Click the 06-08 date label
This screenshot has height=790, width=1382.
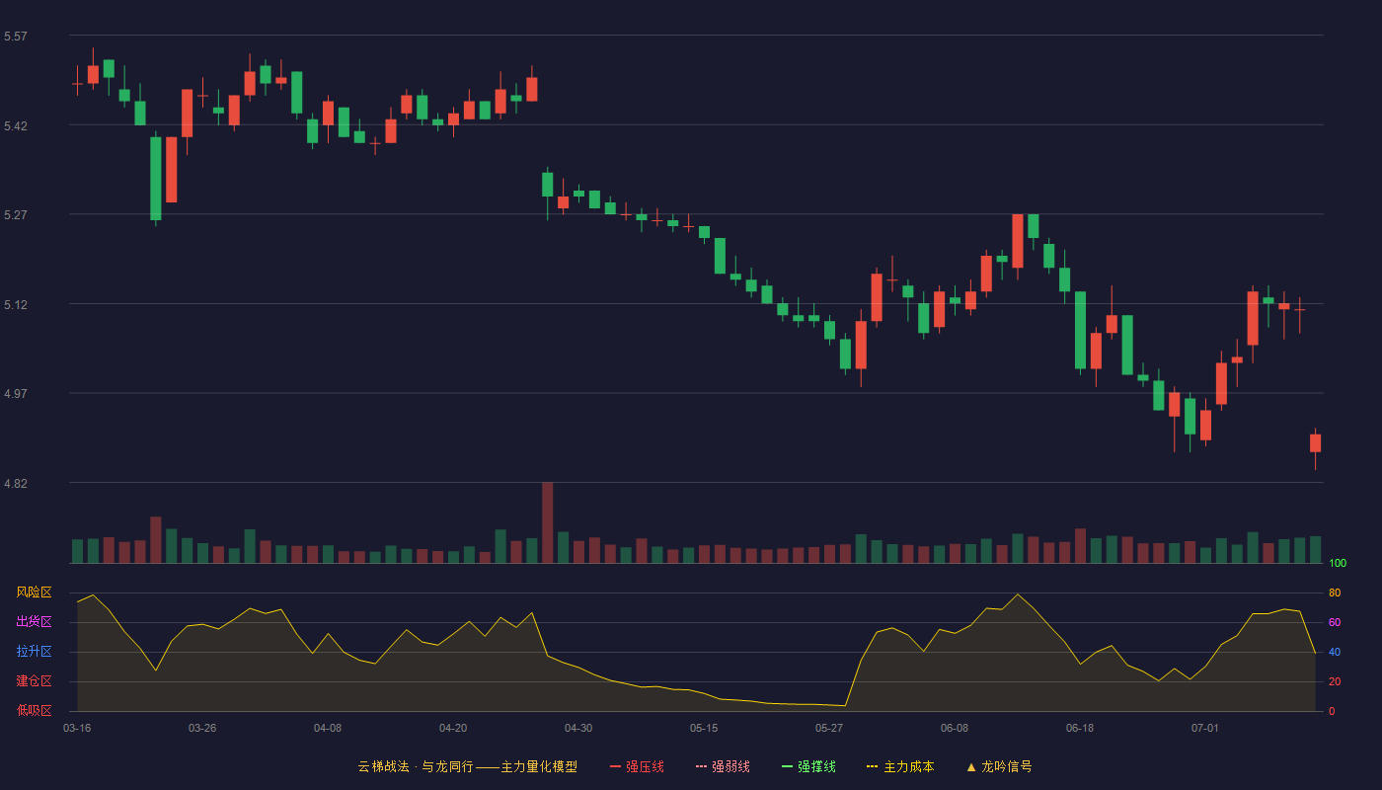[x=955, y=728]
